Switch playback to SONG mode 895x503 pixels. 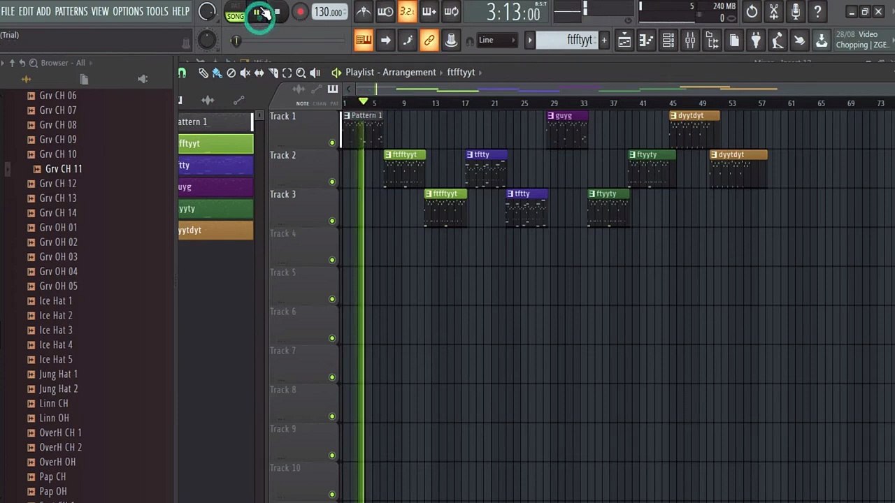pos(236,15)
